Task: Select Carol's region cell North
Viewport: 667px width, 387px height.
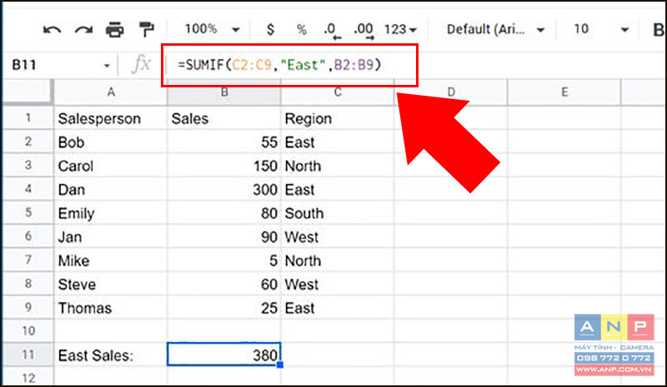Action: 338,166
